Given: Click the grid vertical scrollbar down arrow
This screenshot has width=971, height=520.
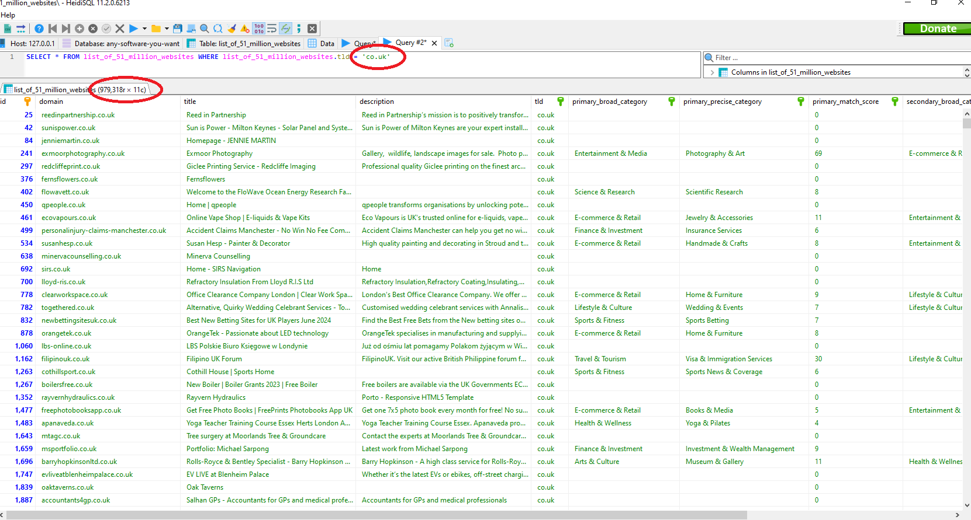Looking at the screenshot, I should pyautogui.click(x=966, y=505).
